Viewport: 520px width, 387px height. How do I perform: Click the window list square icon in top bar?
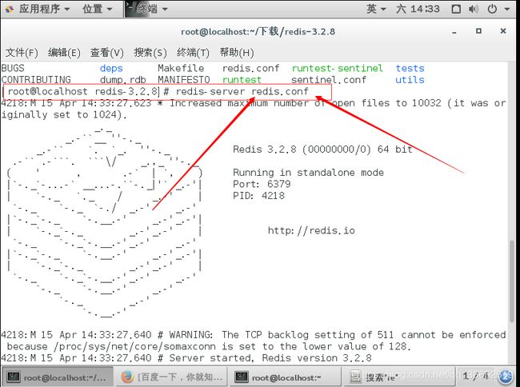(456, 9)
